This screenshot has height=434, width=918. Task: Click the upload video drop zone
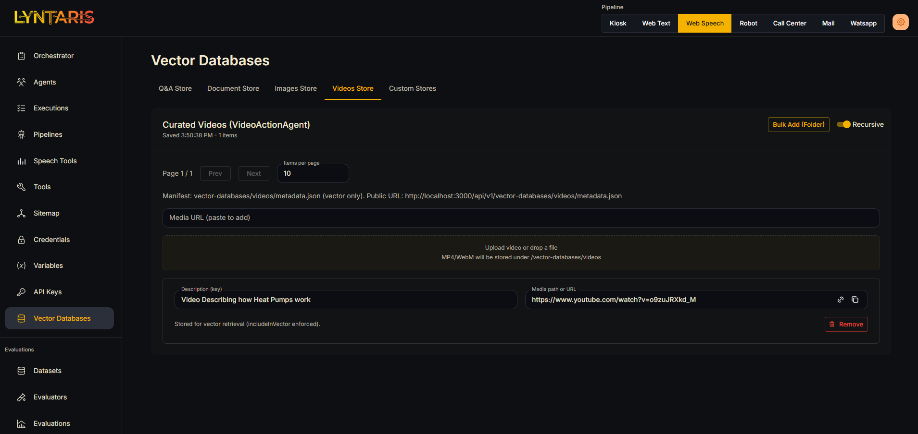(521, 253)
